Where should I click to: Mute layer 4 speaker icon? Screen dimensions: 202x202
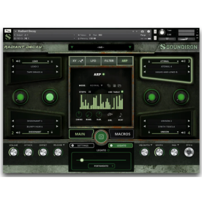183,132
